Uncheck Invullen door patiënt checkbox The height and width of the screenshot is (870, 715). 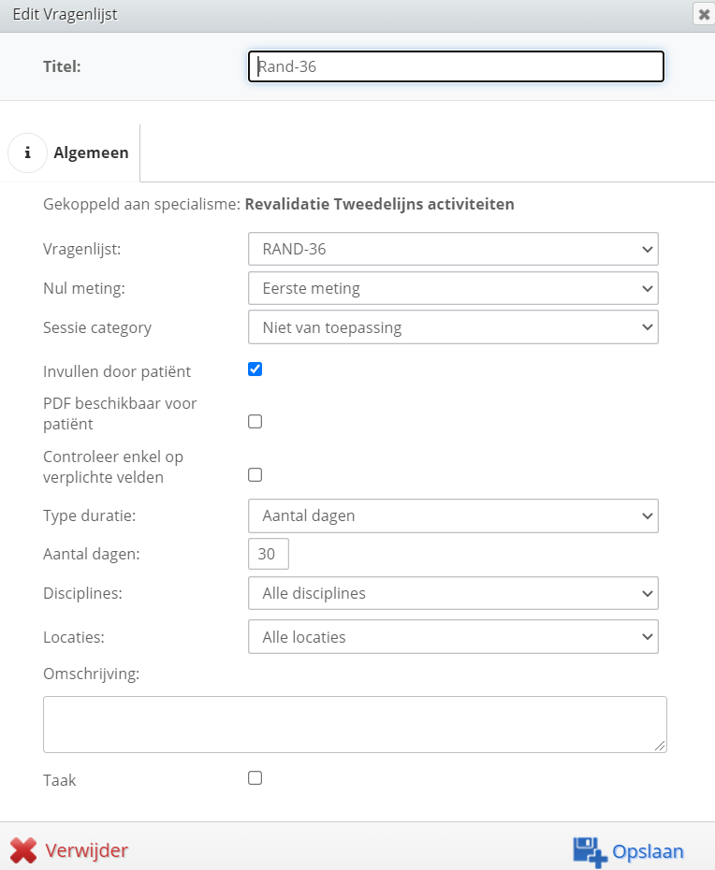pyautogui.click(x=255, y=369)
